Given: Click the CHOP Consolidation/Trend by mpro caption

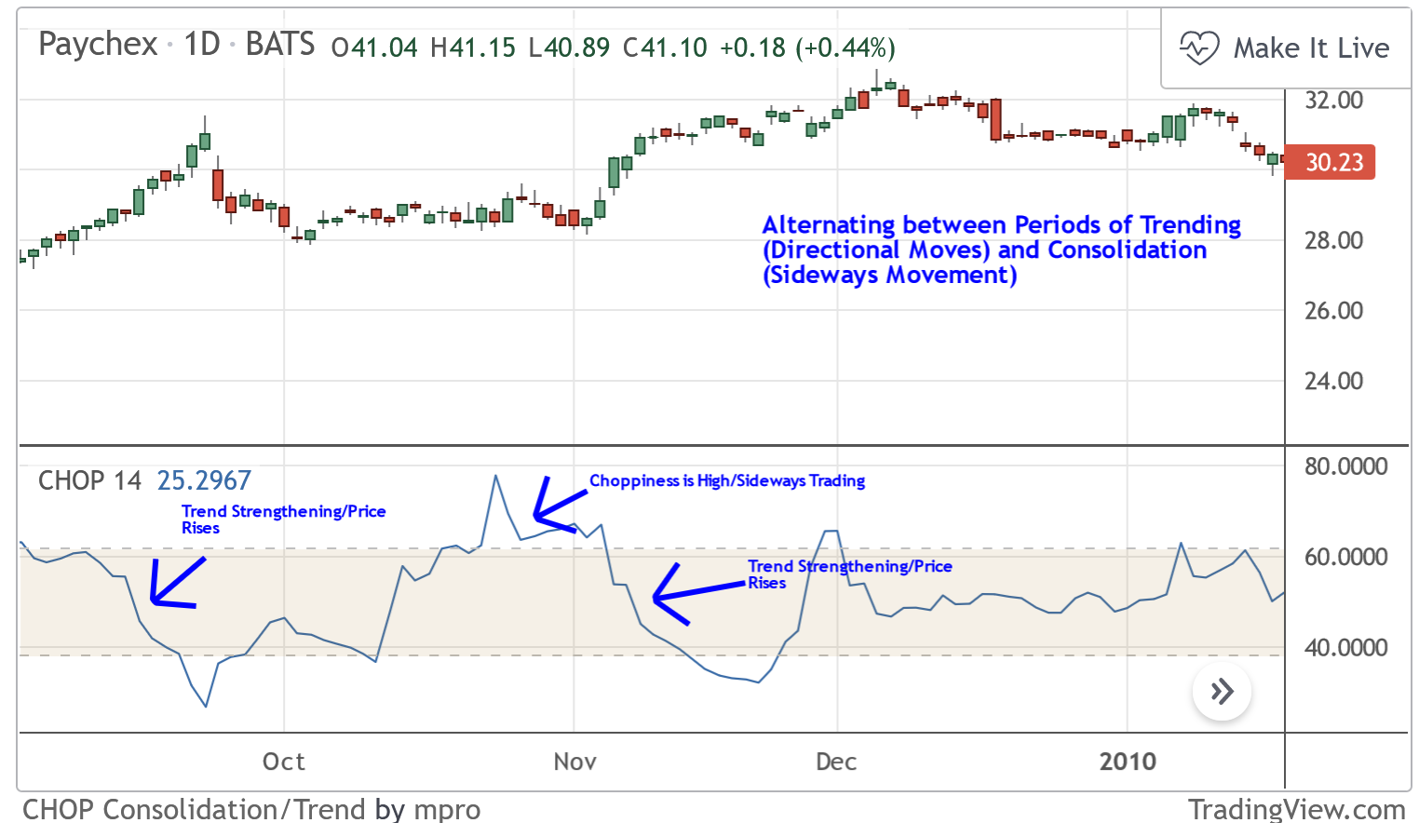Looking at the screenshot, I should 251,809.
